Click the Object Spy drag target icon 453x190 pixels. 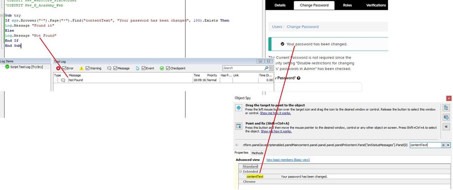point(239,108)
